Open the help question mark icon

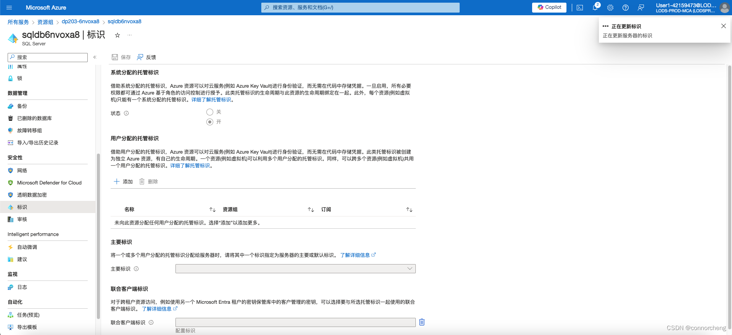click(x=626, y=8)
